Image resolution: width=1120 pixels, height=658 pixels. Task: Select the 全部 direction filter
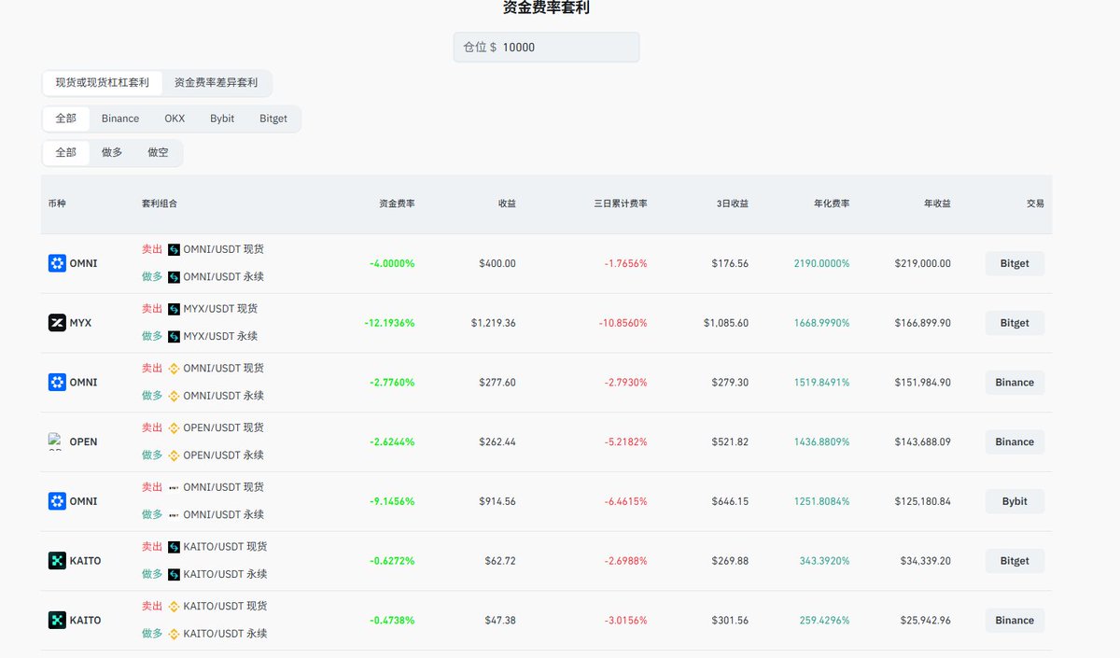point(66,152)
